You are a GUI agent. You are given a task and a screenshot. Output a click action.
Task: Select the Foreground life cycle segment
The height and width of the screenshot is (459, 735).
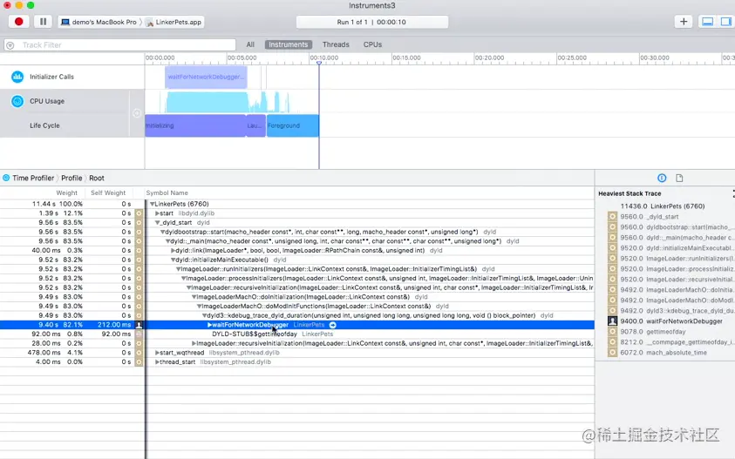292,125
